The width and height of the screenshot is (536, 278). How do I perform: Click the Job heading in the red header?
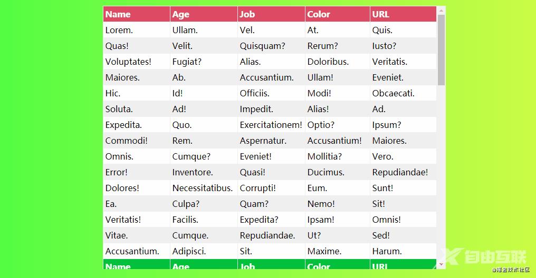click(x=247, y=14)
